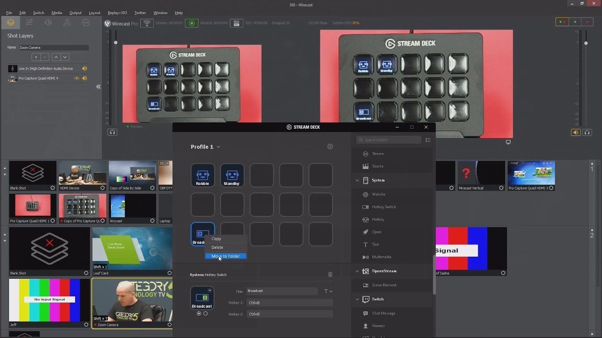Screen dimensions: 602x338
Task: Adjust the preview pane volume slider
Action: [116, 43]
